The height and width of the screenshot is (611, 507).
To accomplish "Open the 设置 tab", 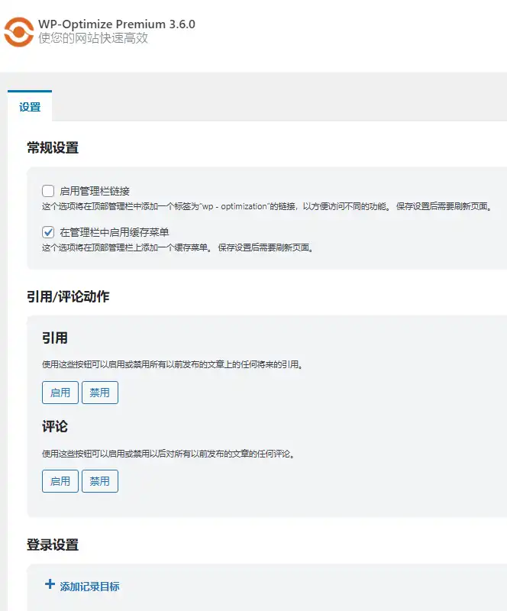I will pos(30,107).
